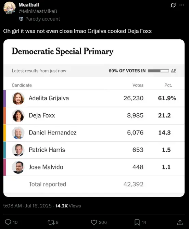Screen dimensions: 189x229
Task: Bookmark this post
Action: pos(137,222)
